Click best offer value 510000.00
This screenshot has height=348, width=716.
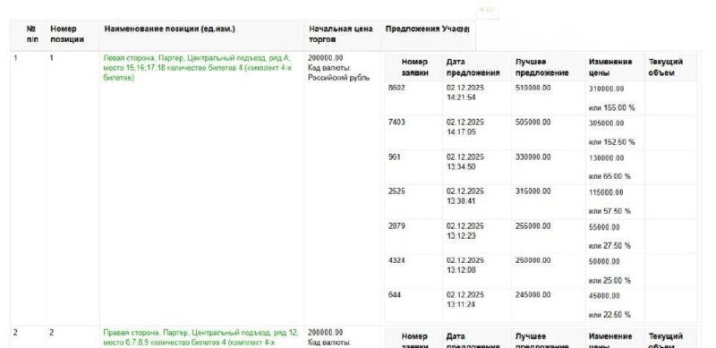pos(533,88)
